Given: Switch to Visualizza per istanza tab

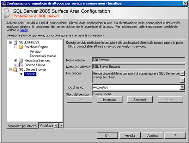Looking at the screenshot, I should [22, 126].
